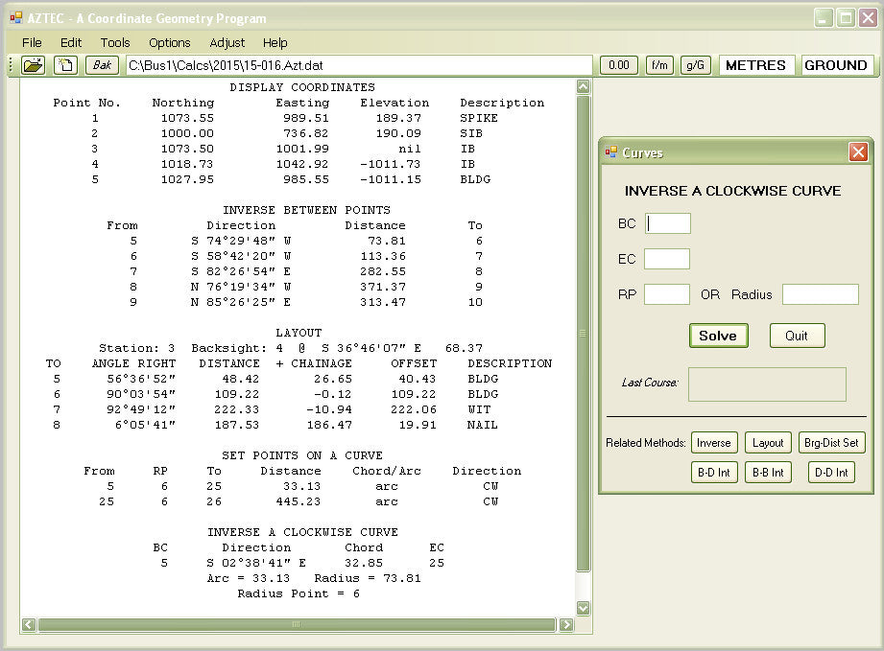
Task: Focus the BC point input field
Action: pyautogui.click(x=667, y=223)
